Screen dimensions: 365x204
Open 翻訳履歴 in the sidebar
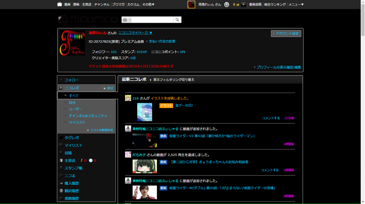pyautogui.click(x=71, y=191)
